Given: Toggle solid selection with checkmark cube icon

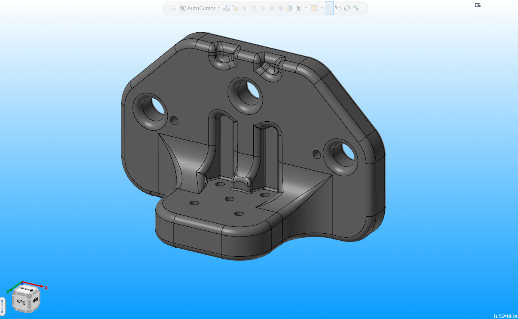Looking at the screenshot, I should [x=253, y=8].
